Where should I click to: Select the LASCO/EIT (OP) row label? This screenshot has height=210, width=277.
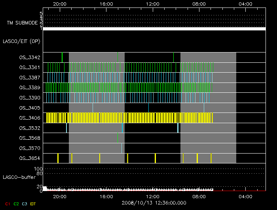coord(21,41)
